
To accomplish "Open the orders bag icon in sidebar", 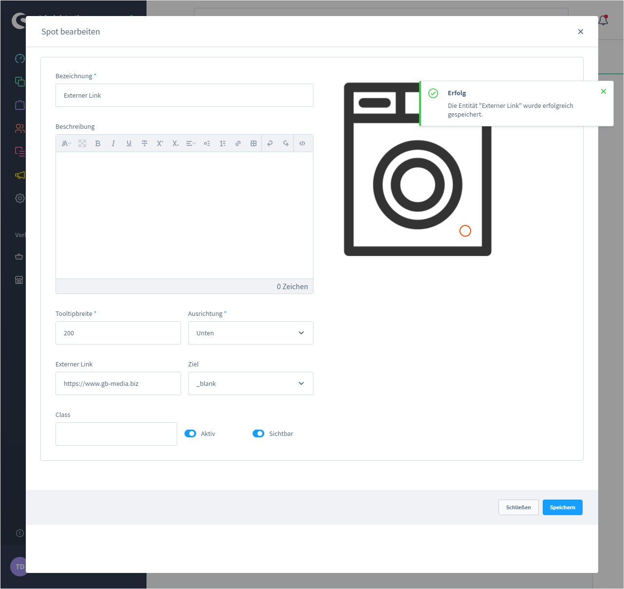I will click(x=19, y=105).
